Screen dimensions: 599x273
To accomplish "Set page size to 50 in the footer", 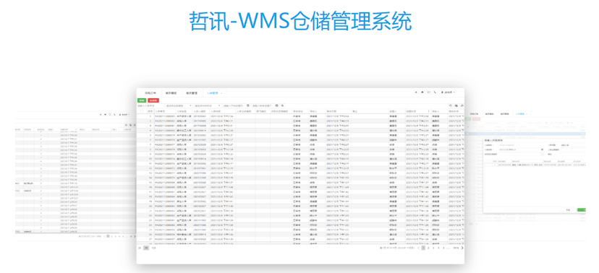I will pos(146,248).
